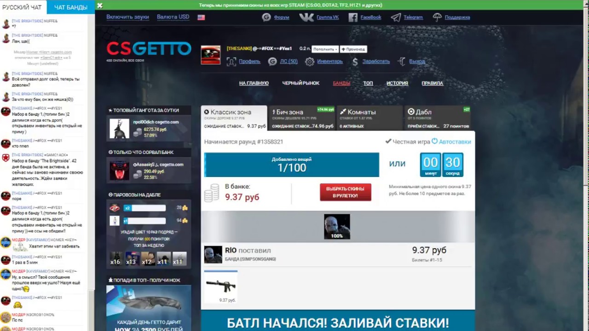
Task: Open private messages ЛС (50)
Action: point(289,62)
